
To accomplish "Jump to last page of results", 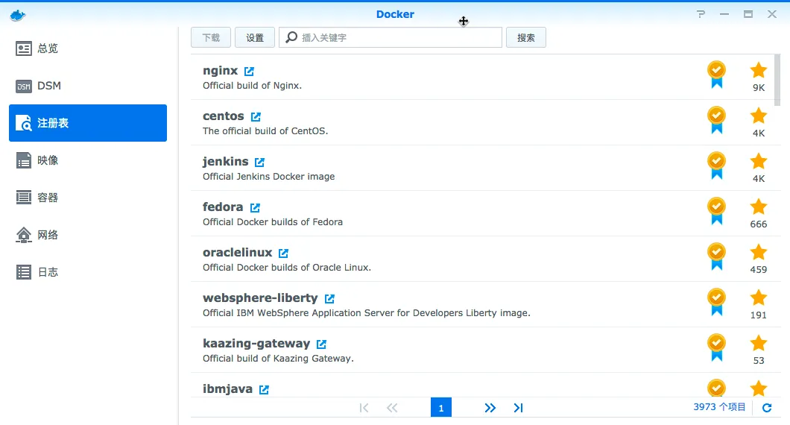I will [519, 408].
